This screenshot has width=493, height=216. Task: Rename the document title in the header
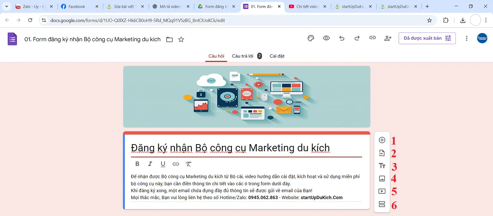click(92, 39)
